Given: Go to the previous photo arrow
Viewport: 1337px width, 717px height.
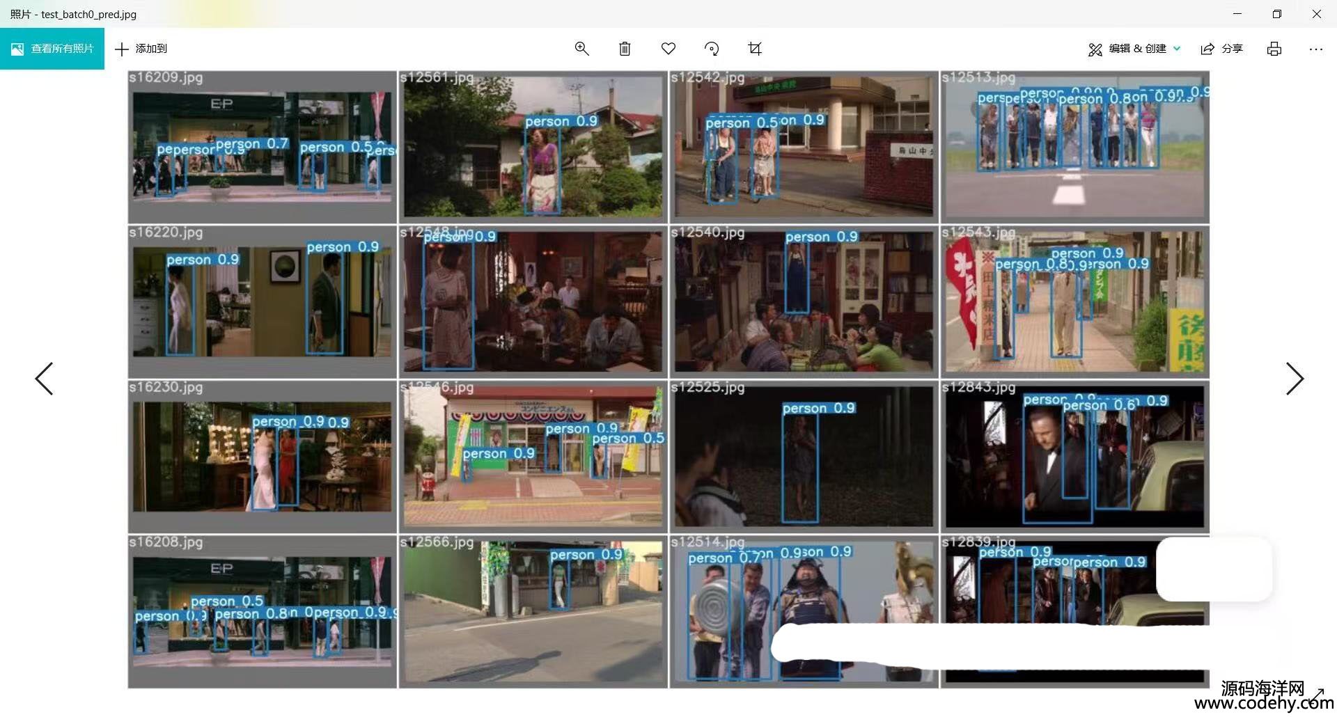Looking at the screenshot, I should click(44, 379).
